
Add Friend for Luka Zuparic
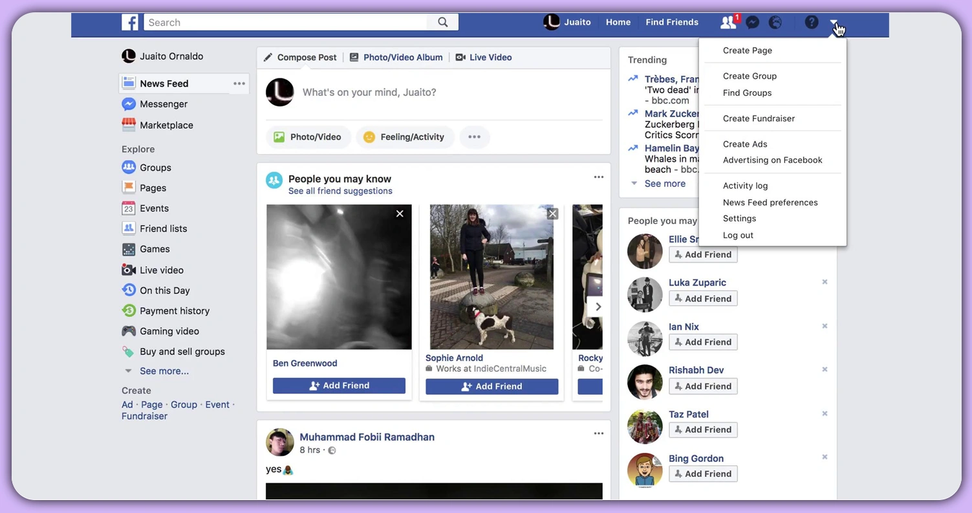[x=703, y=298]
